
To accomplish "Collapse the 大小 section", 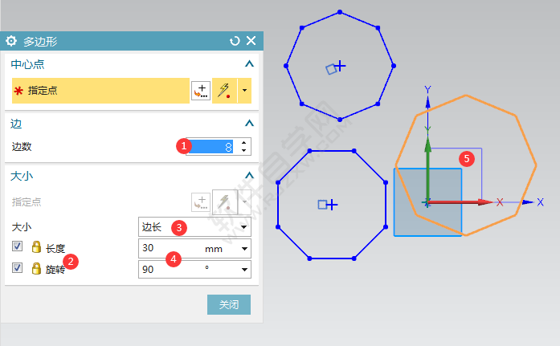I will tap(249, 176).
